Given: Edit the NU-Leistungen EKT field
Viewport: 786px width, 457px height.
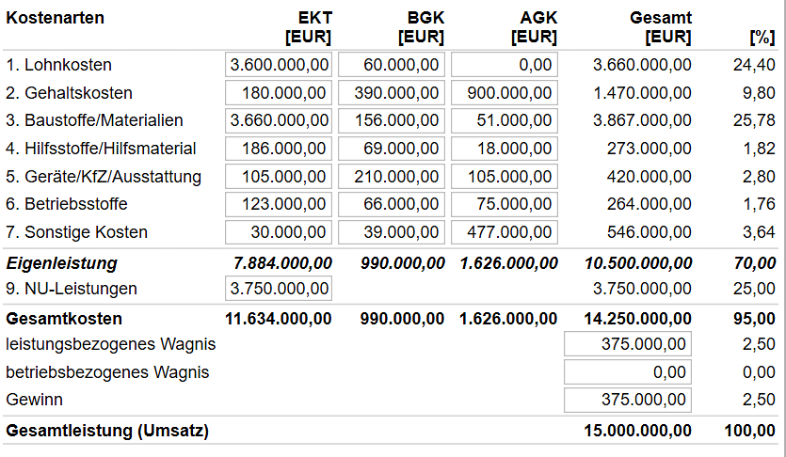Looking at the screenshot, I should pyautogui.click(x=279, y=289).
